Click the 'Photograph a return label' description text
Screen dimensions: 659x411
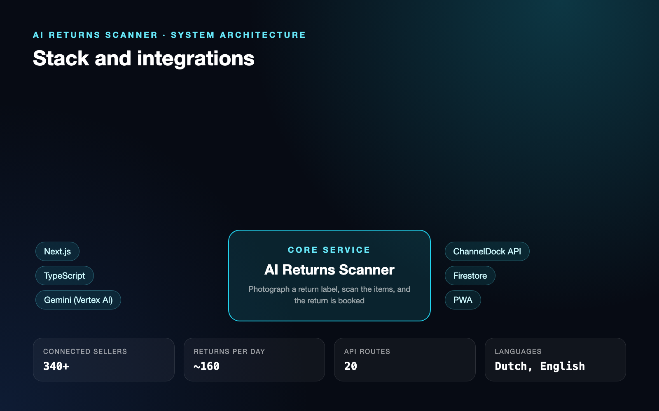pos(329,295)
